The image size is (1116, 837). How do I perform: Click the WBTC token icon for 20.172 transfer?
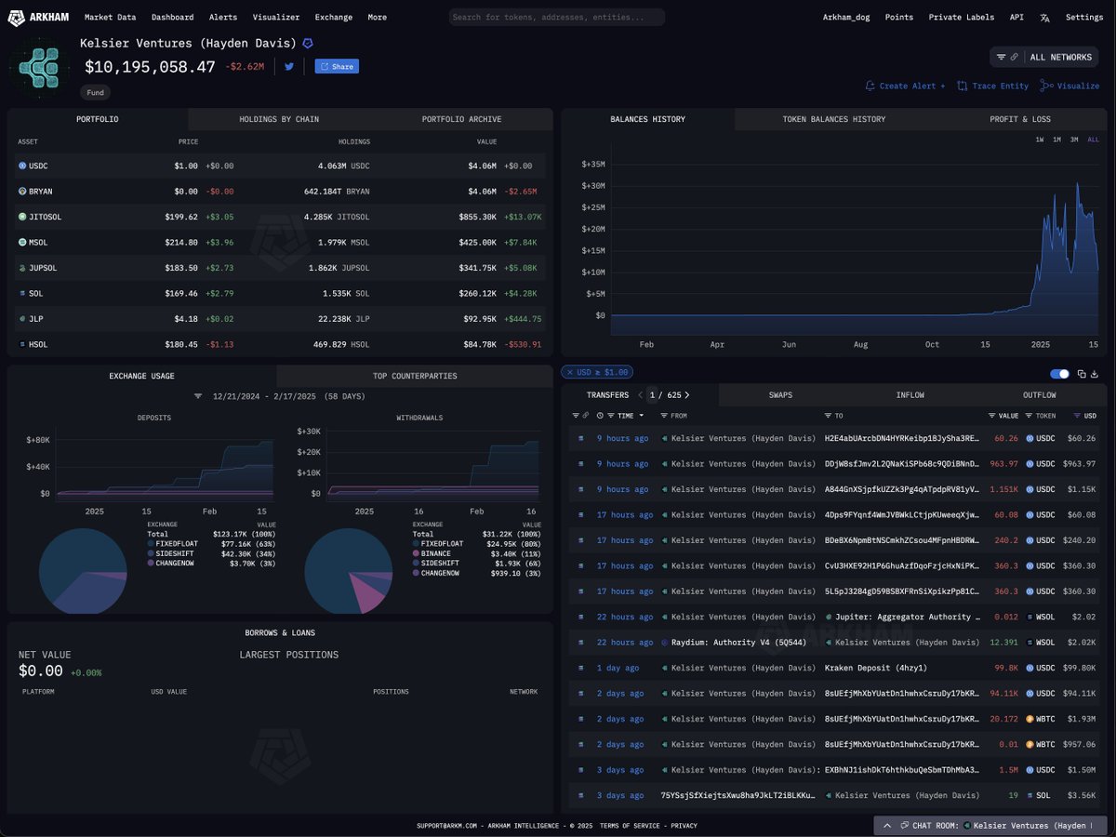tap(1030, 719)
